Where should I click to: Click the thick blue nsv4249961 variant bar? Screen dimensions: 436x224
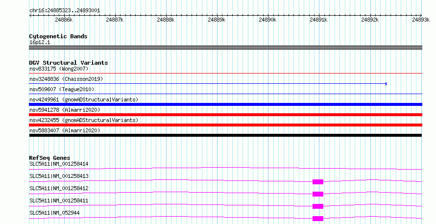(x=225, y=104)
